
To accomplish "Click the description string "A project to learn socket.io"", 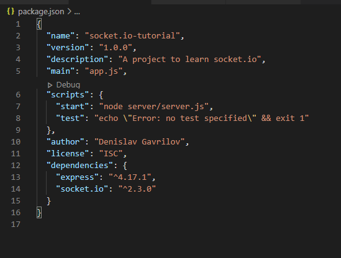I will pyautogui.click(x=189, y=60).
